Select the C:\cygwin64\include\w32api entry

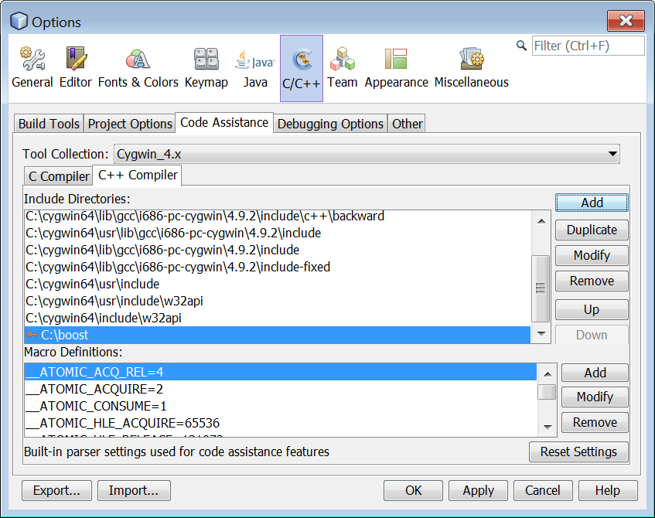pyautogui.click(x=278, y=318)
